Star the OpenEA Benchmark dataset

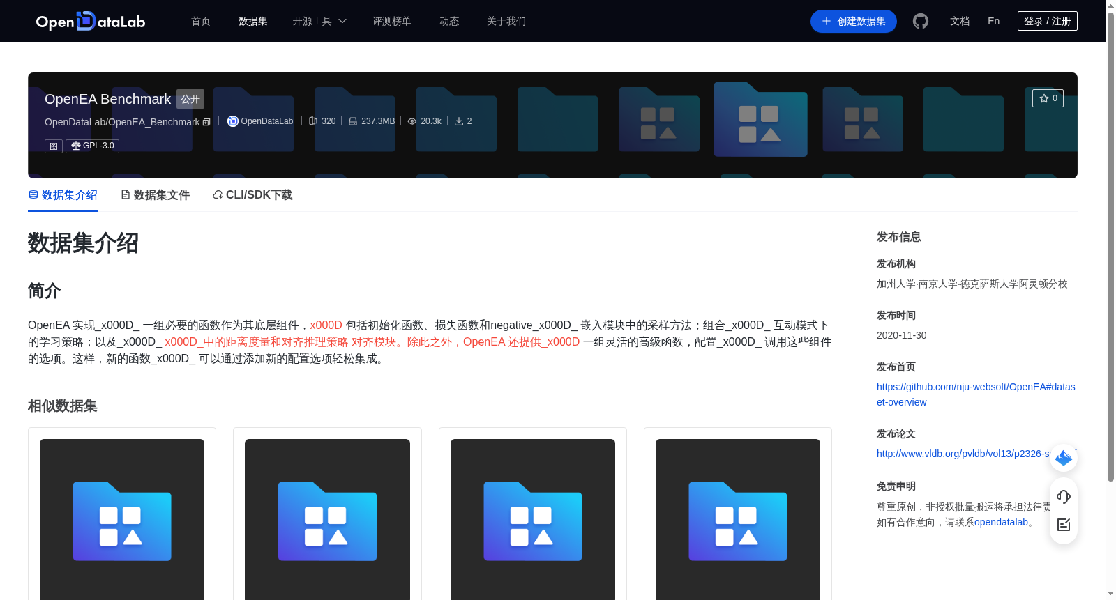[x=1048, y=98]
